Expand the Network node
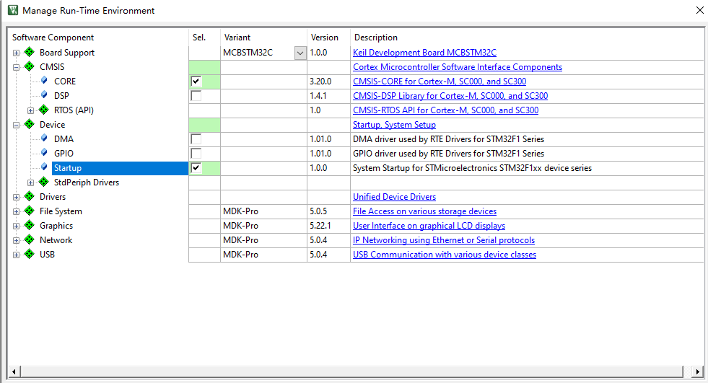The height and width of the screenshot is (383, 708). (17, 240)
